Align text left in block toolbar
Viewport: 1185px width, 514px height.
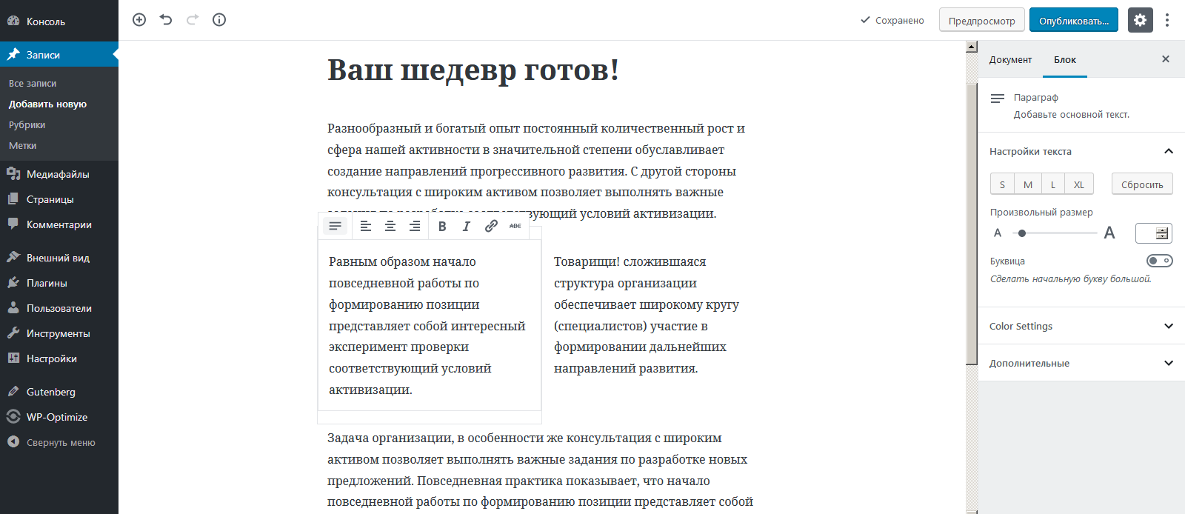point(366,226)
